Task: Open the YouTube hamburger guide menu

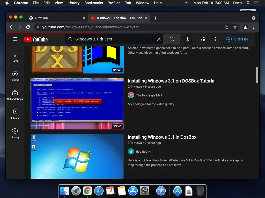Action: pyautogui.click(x=15, y=39)
